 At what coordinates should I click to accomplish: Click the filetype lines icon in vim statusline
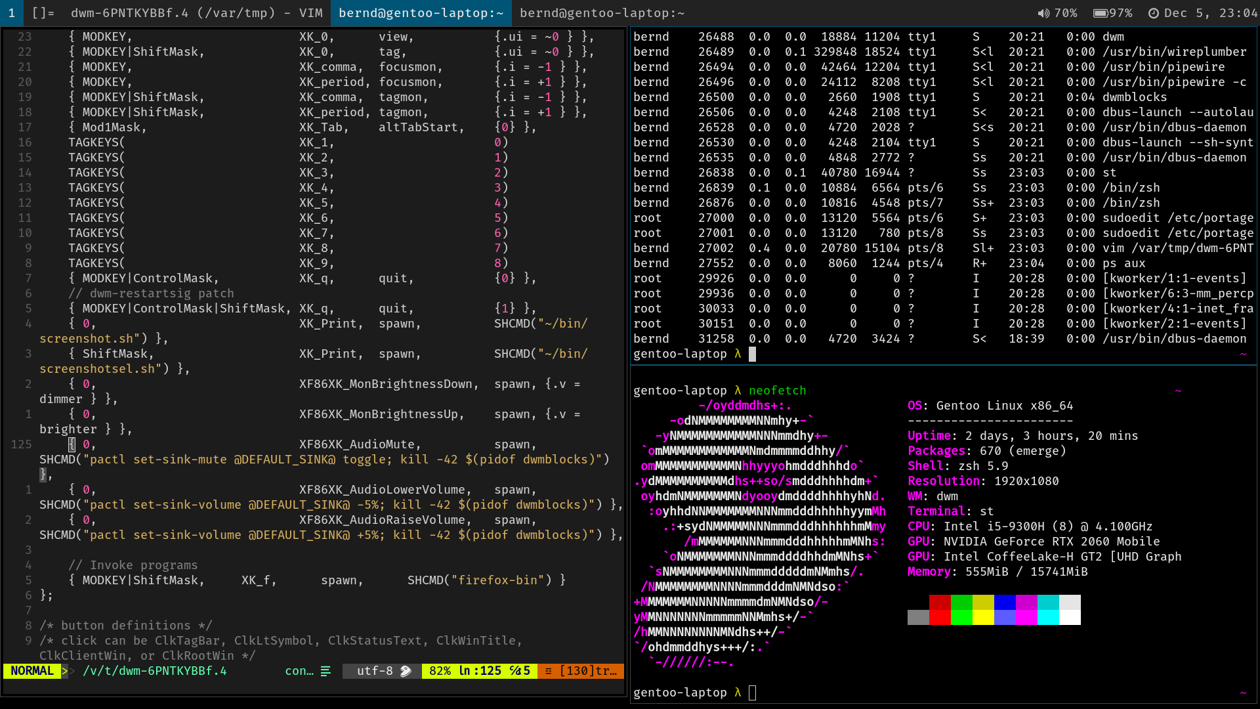coord(325,671)
